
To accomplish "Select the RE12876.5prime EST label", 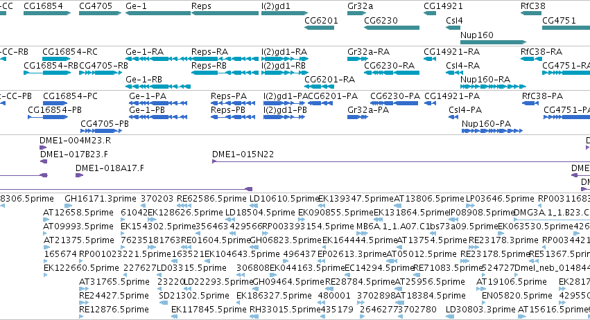I will 114,310.
